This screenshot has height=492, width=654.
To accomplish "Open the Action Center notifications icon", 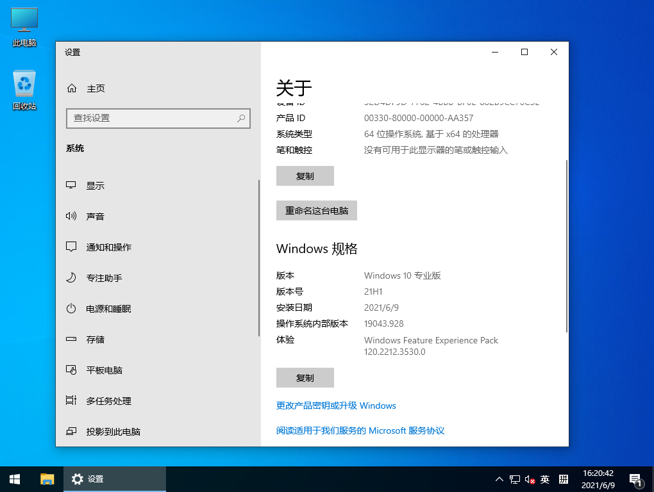I will pos(635,480).
